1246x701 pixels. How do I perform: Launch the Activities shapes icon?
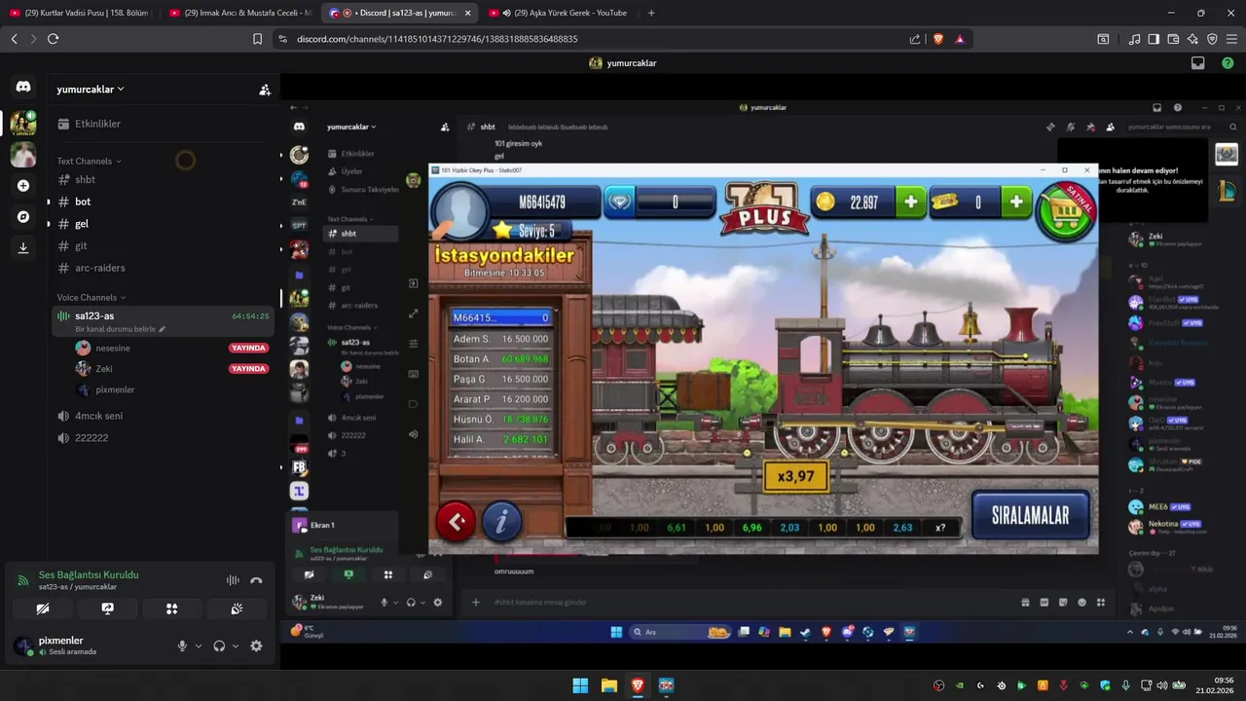172,609
